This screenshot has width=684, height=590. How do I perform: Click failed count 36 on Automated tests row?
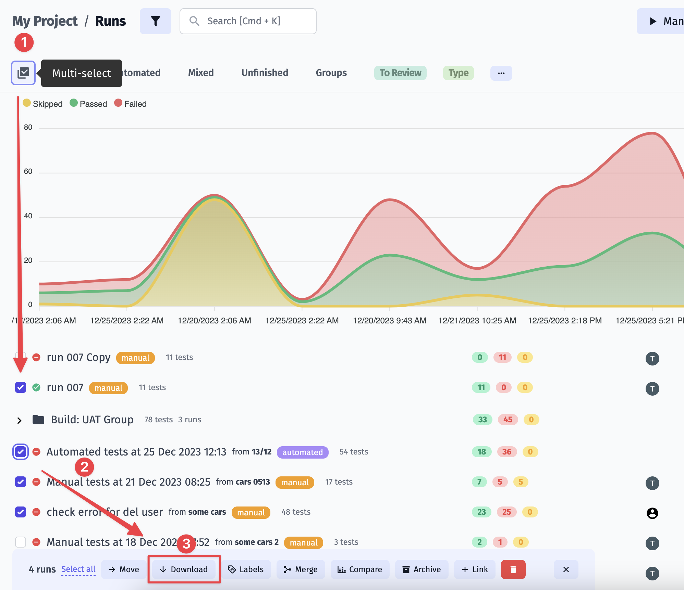(x=507, y=452)
